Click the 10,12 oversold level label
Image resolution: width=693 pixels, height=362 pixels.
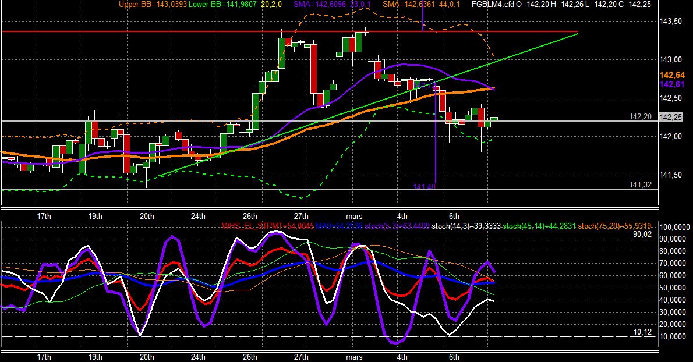click(x=642, y=332)
